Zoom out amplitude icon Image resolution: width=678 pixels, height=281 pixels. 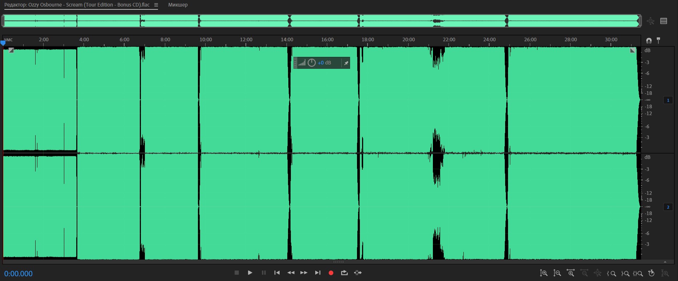coord(557,273)
